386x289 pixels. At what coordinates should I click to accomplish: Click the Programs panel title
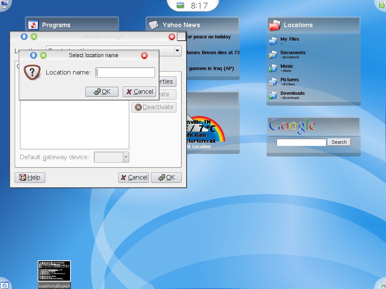click(56, 25)
